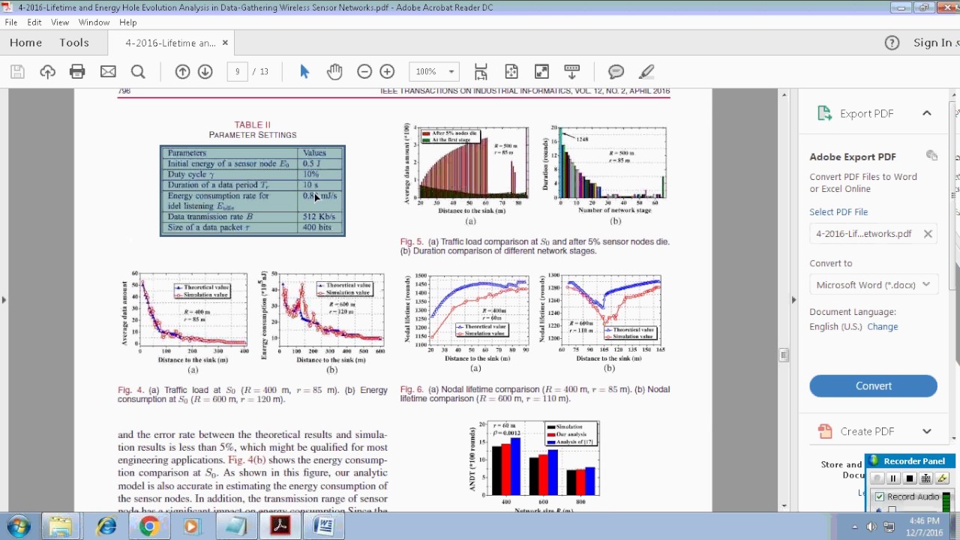Image resolution: width=960 pixels, height=540 pixels.
Task: Pause recording in Recorder Panel
Action: click(893, 478)
